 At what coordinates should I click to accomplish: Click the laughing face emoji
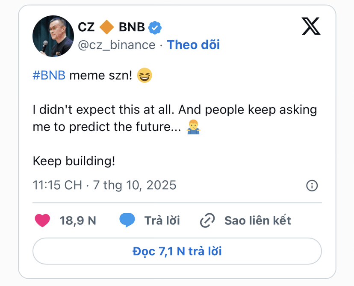pyautogui.click(x=145, y=75)
